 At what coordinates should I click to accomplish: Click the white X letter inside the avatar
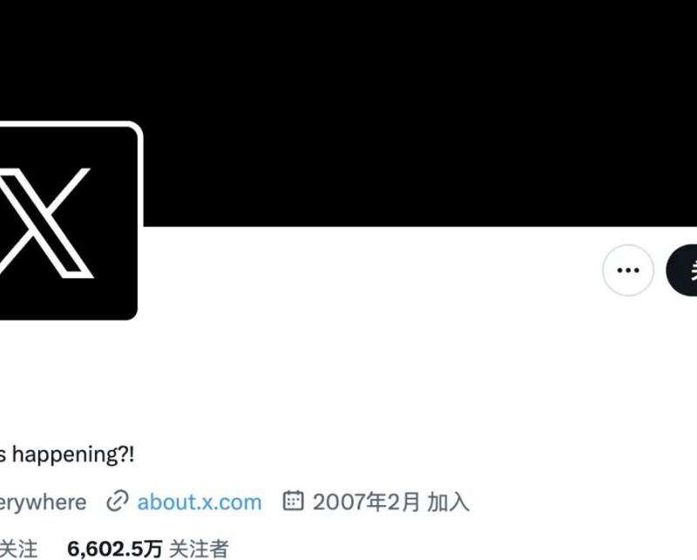pos(47,223)
